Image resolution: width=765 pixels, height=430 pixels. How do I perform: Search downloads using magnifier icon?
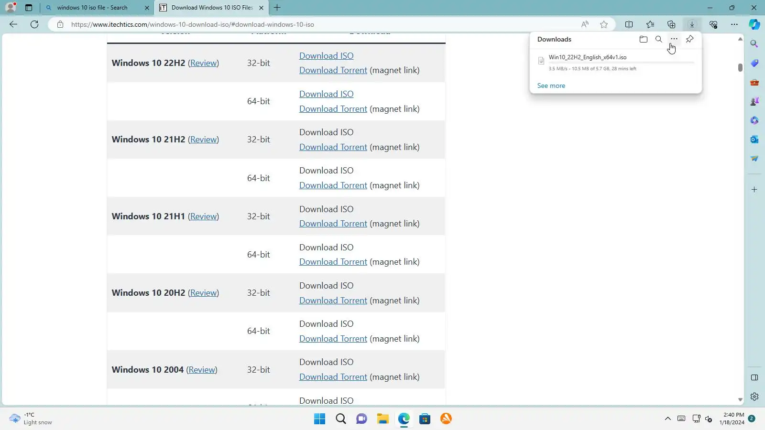(x=659, y=39)
